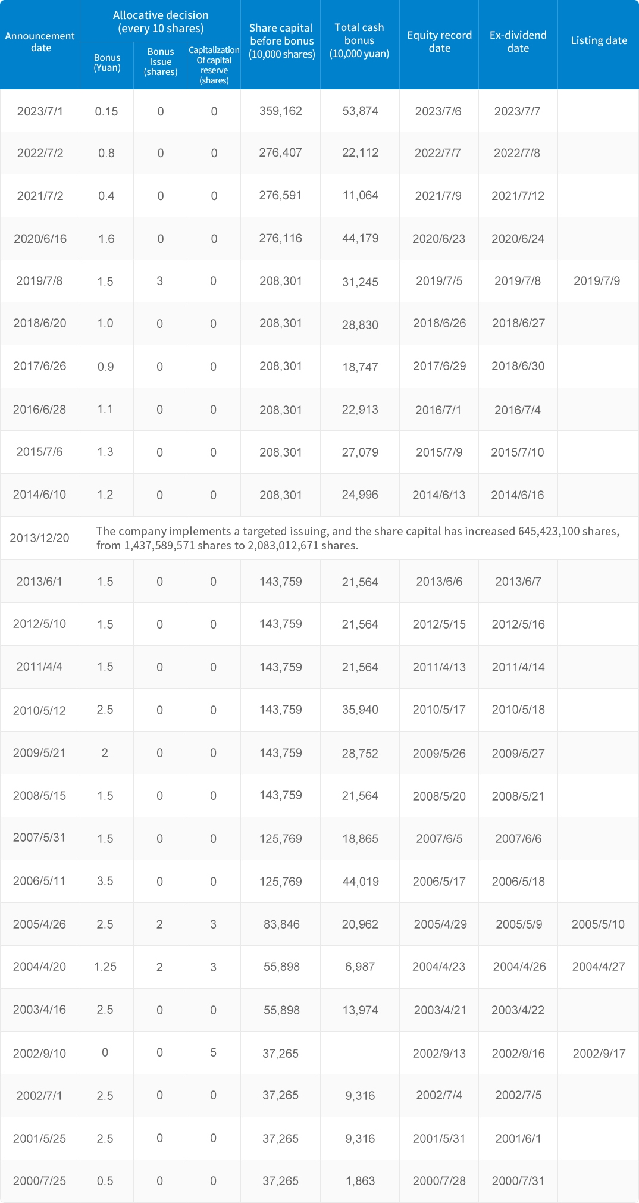Image resolution: width=639 pixels, height=1203 pixels.
Task: Select the 1,863 total cash bonus cell
Action: click(x=361, y=1181)
